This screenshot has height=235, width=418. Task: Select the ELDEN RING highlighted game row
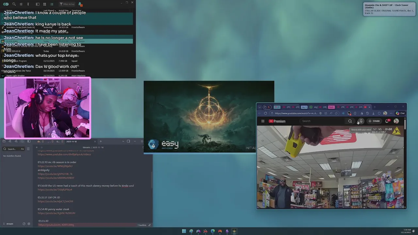pos(67,41)
